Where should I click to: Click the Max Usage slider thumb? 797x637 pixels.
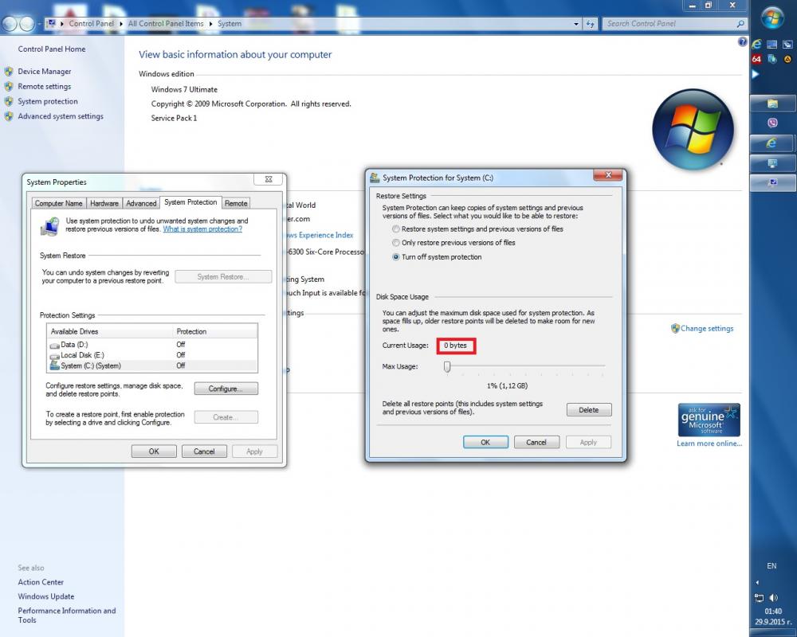point(447,366)
